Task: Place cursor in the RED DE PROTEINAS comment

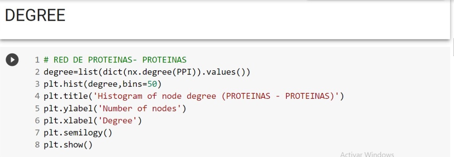Action: tap(115, 60)
